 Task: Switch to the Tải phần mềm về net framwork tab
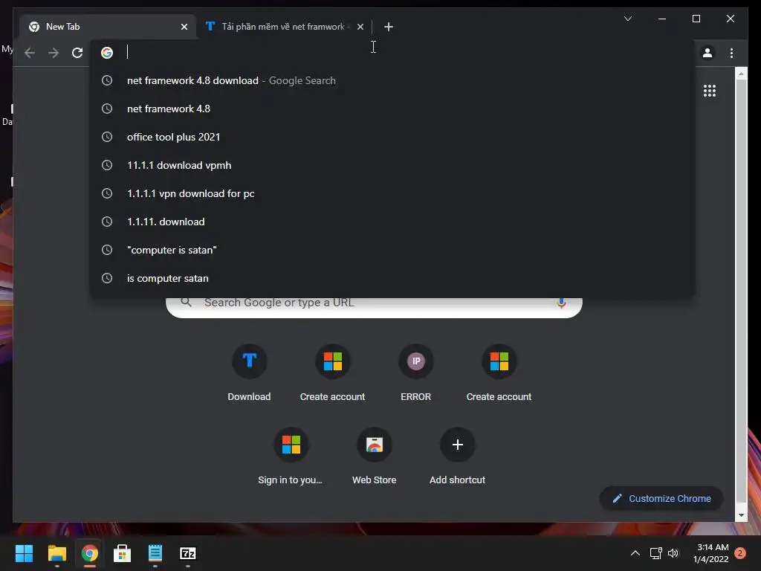point(284,27)
